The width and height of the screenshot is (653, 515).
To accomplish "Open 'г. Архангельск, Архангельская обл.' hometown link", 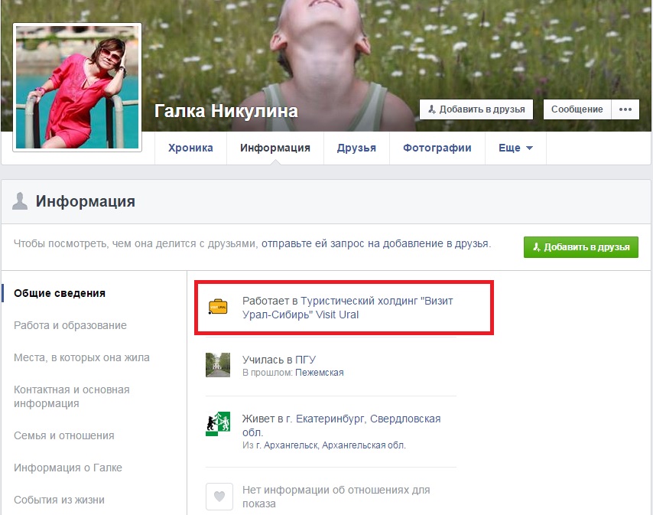I will coord(330,445).
